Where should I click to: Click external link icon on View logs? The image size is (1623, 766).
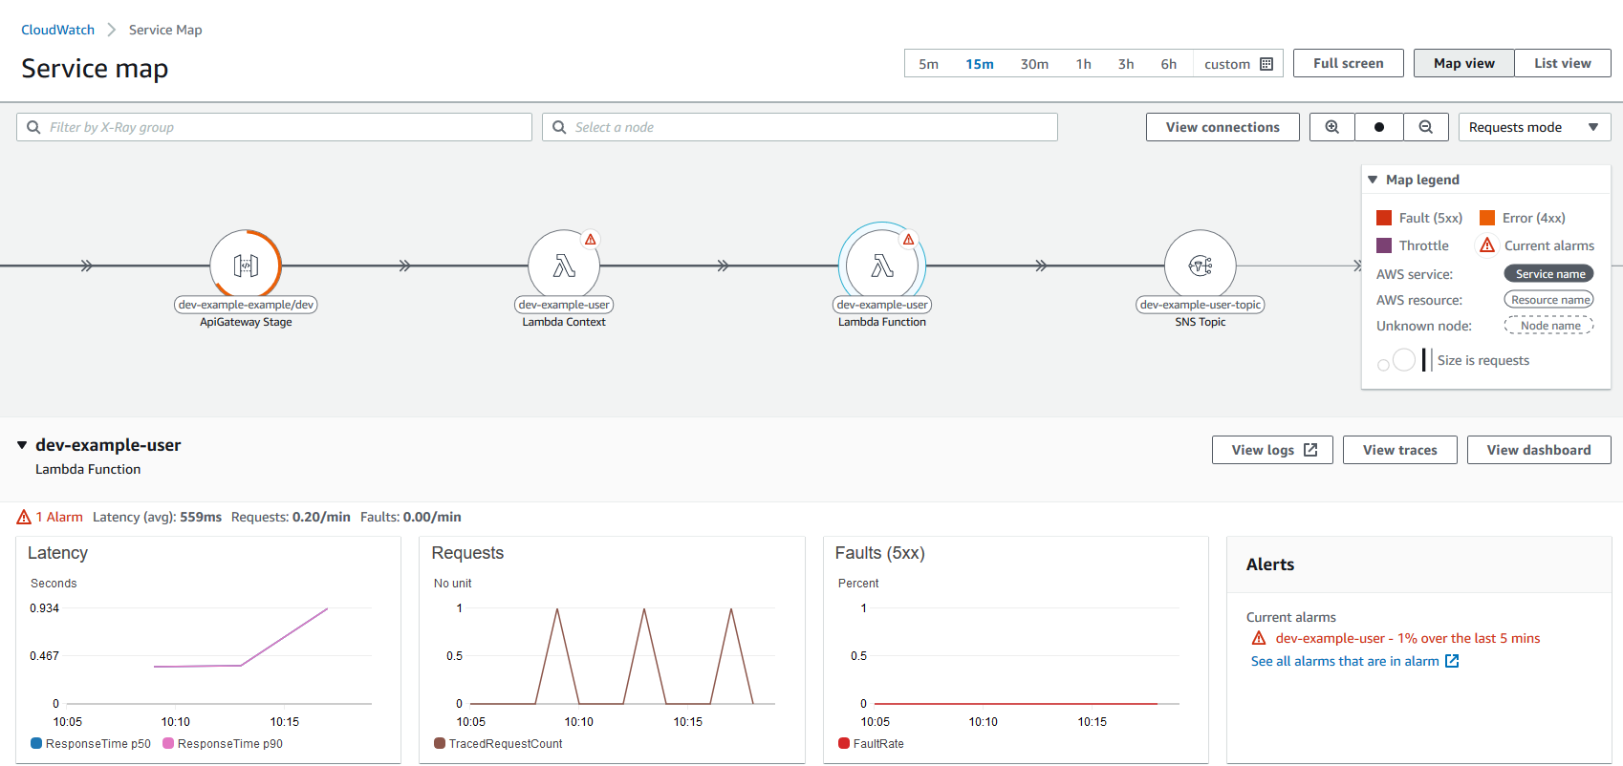1310,450
